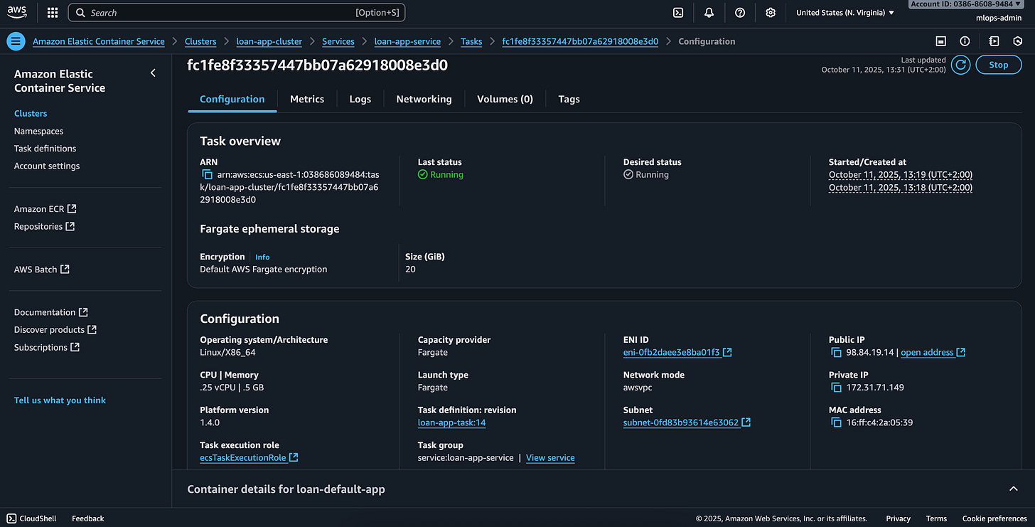Open the notifications bell
1035x527 pixels.
click(709, 13)
